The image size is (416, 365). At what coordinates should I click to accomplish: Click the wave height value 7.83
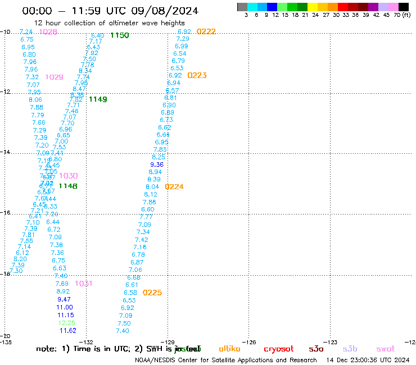pyautogui.click(x=160, y=149)
